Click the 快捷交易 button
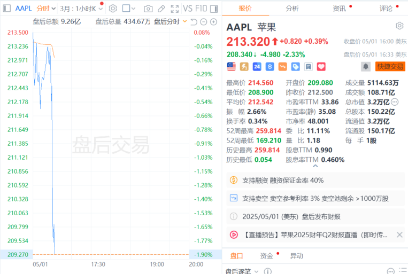Screen dimensions: 408x274 [x=389, y=66]
